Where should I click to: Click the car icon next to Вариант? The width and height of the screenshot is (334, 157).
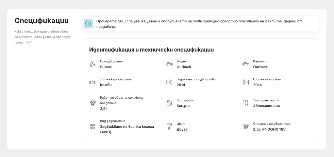click(246, 64)
